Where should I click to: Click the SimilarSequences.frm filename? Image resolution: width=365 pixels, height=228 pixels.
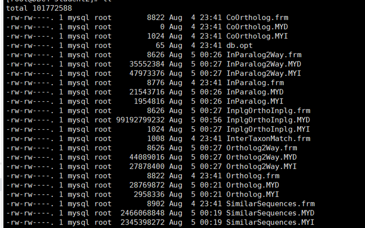point(270,204)
